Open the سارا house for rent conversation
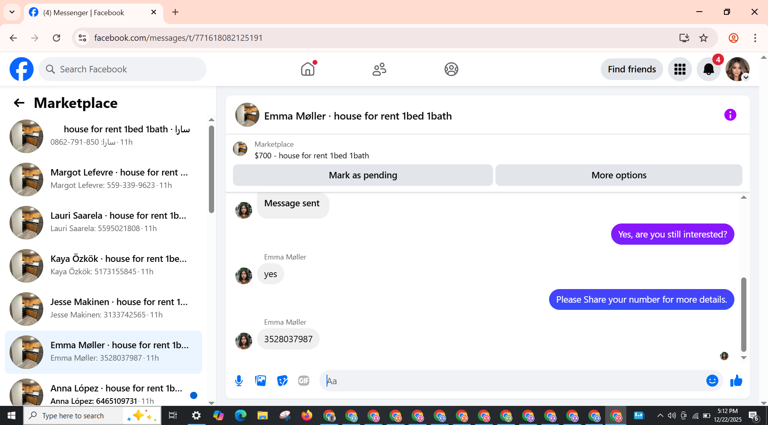The height and width of the screenshot is (425, 768). pos(103,136)
